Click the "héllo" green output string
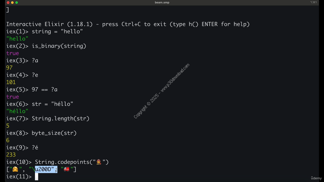Viewport: 324px width, 182px height. point(17,111)
